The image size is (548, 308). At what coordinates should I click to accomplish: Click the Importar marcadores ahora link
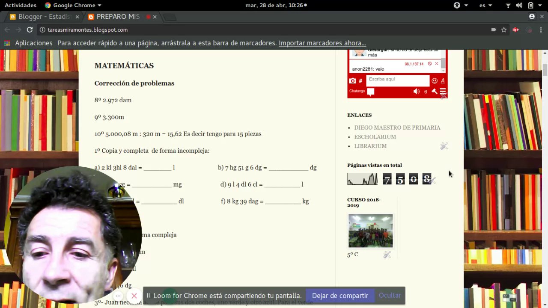pos(322,43)
